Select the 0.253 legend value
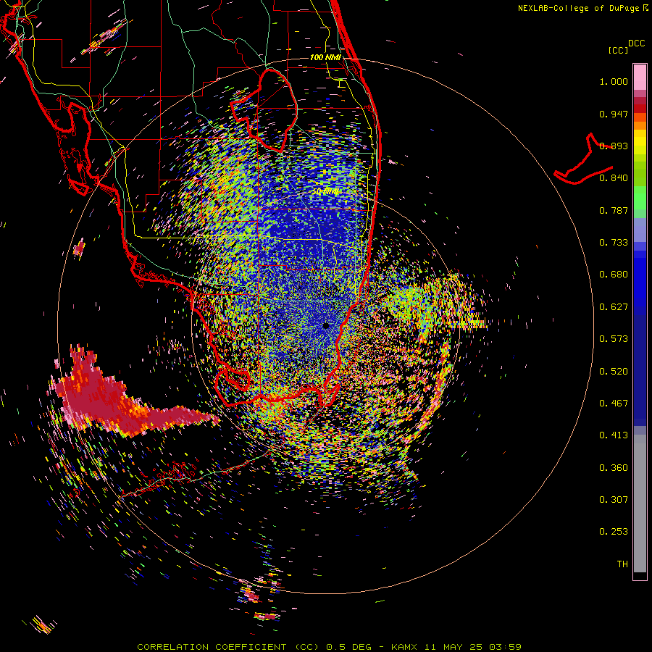The width and height of the screenshot is (652, 652). (614, 532)
